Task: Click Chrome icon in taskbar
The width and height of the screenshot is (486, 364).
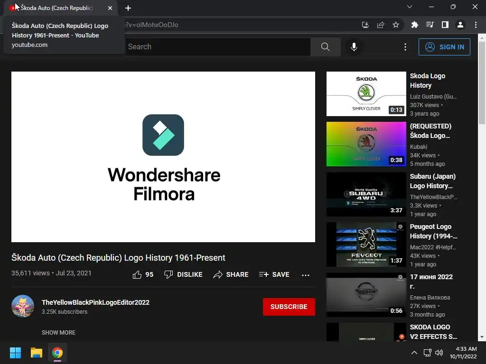Action: 57,353
